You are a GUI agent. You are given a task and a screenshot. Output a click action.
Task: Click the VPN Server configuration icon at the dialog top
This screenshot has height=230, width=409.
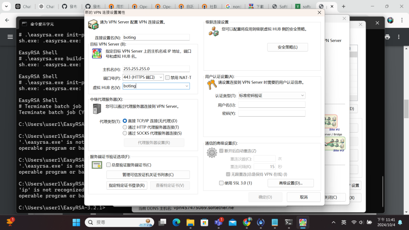pos(93,24)
